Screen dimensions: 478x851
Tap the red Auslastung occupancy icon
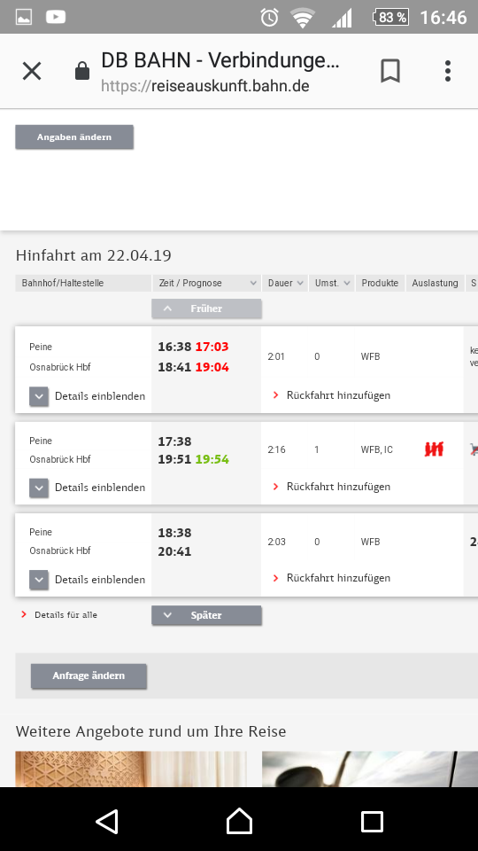pyautogui.click(x=434, y=449)
